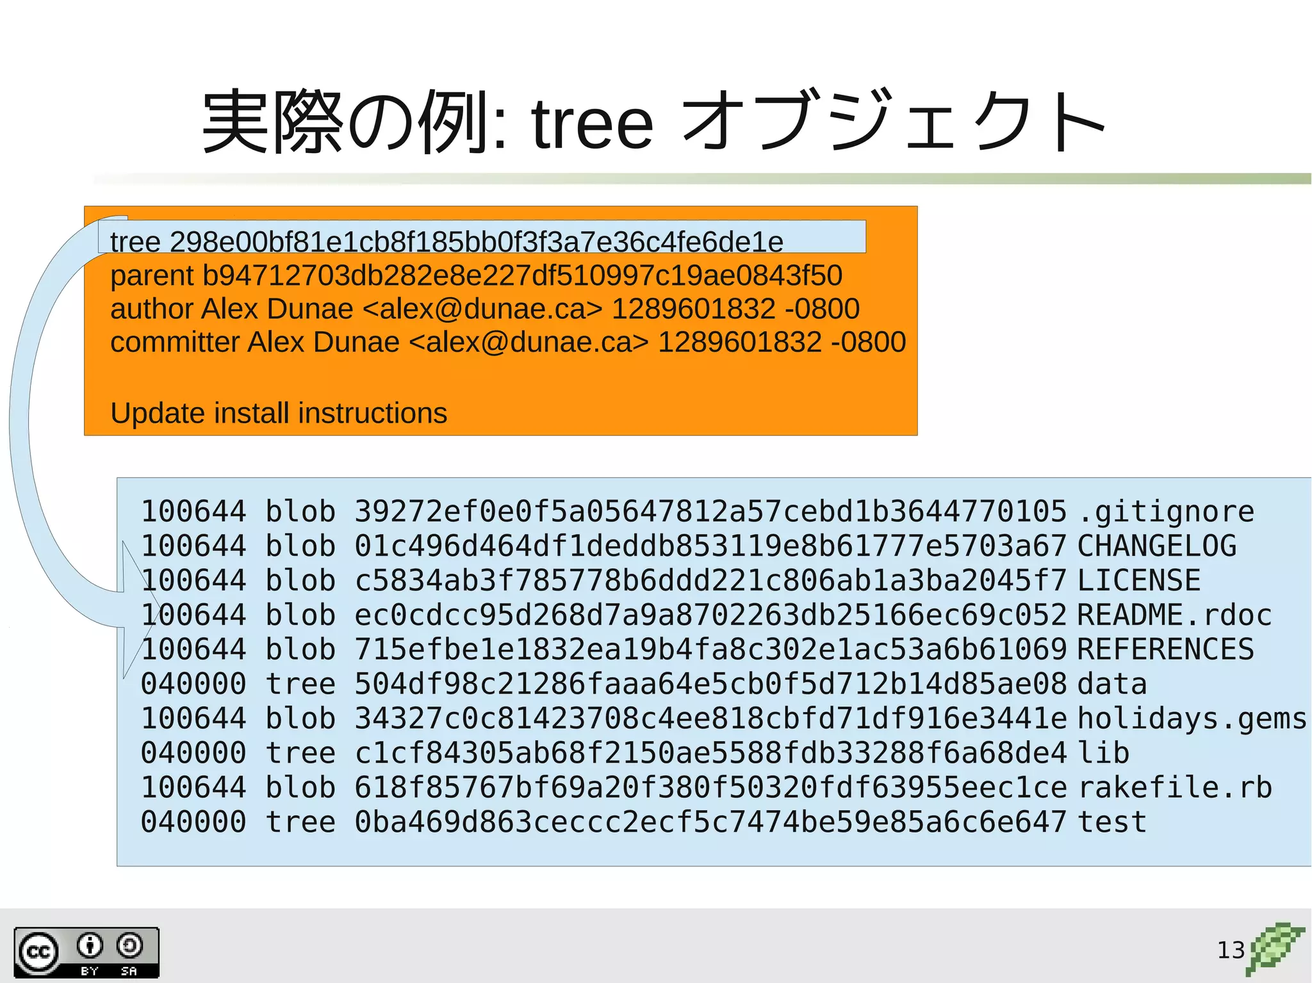Click the data tree row
1312x983 pixels.
point(644,684)
